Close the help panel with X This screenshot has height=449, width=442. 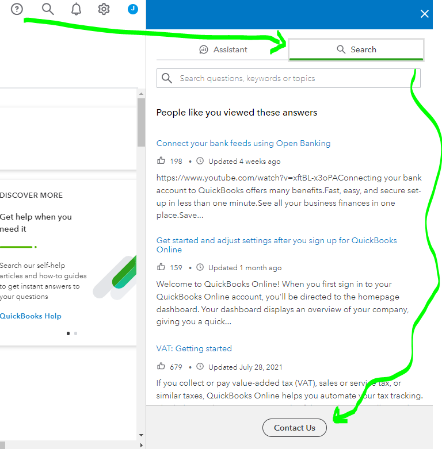click(425, 14)
